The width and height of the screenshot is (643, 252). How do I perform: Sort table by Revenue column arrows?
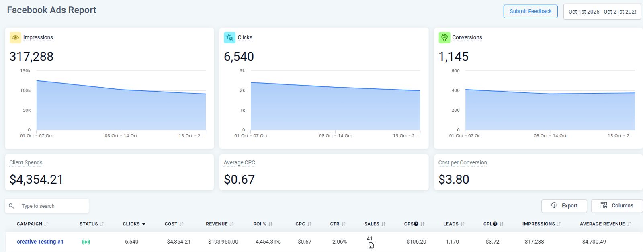[x=231, y=224]
